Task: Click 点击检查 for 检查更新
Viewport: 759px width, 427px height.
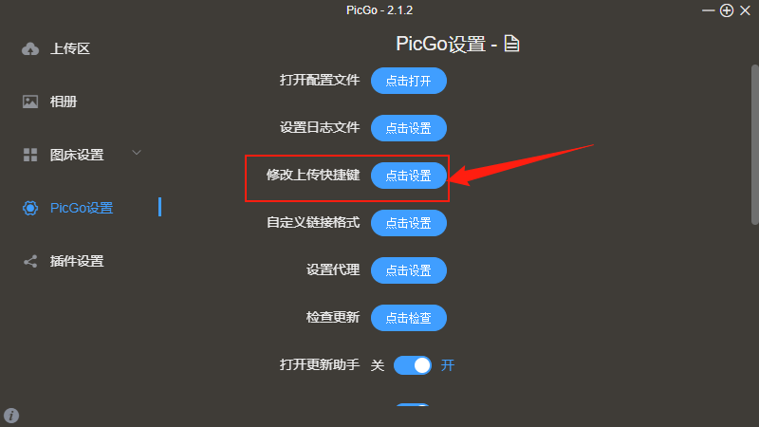Action: pyautogui.click(x=409, y=318)
